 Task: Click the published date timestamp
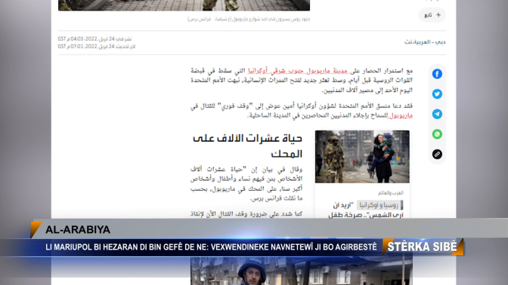coord(94,38)
